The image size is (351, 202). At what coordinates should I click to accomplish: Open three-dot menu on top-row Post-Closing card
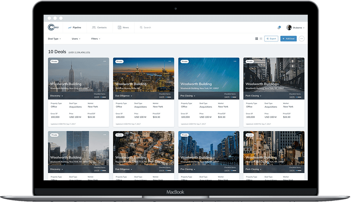pos(300,61)
